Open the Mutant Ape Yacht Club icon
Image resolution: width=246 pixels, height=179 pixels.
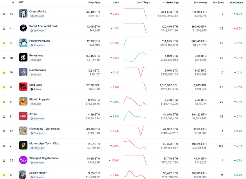[x=23, y=145]
